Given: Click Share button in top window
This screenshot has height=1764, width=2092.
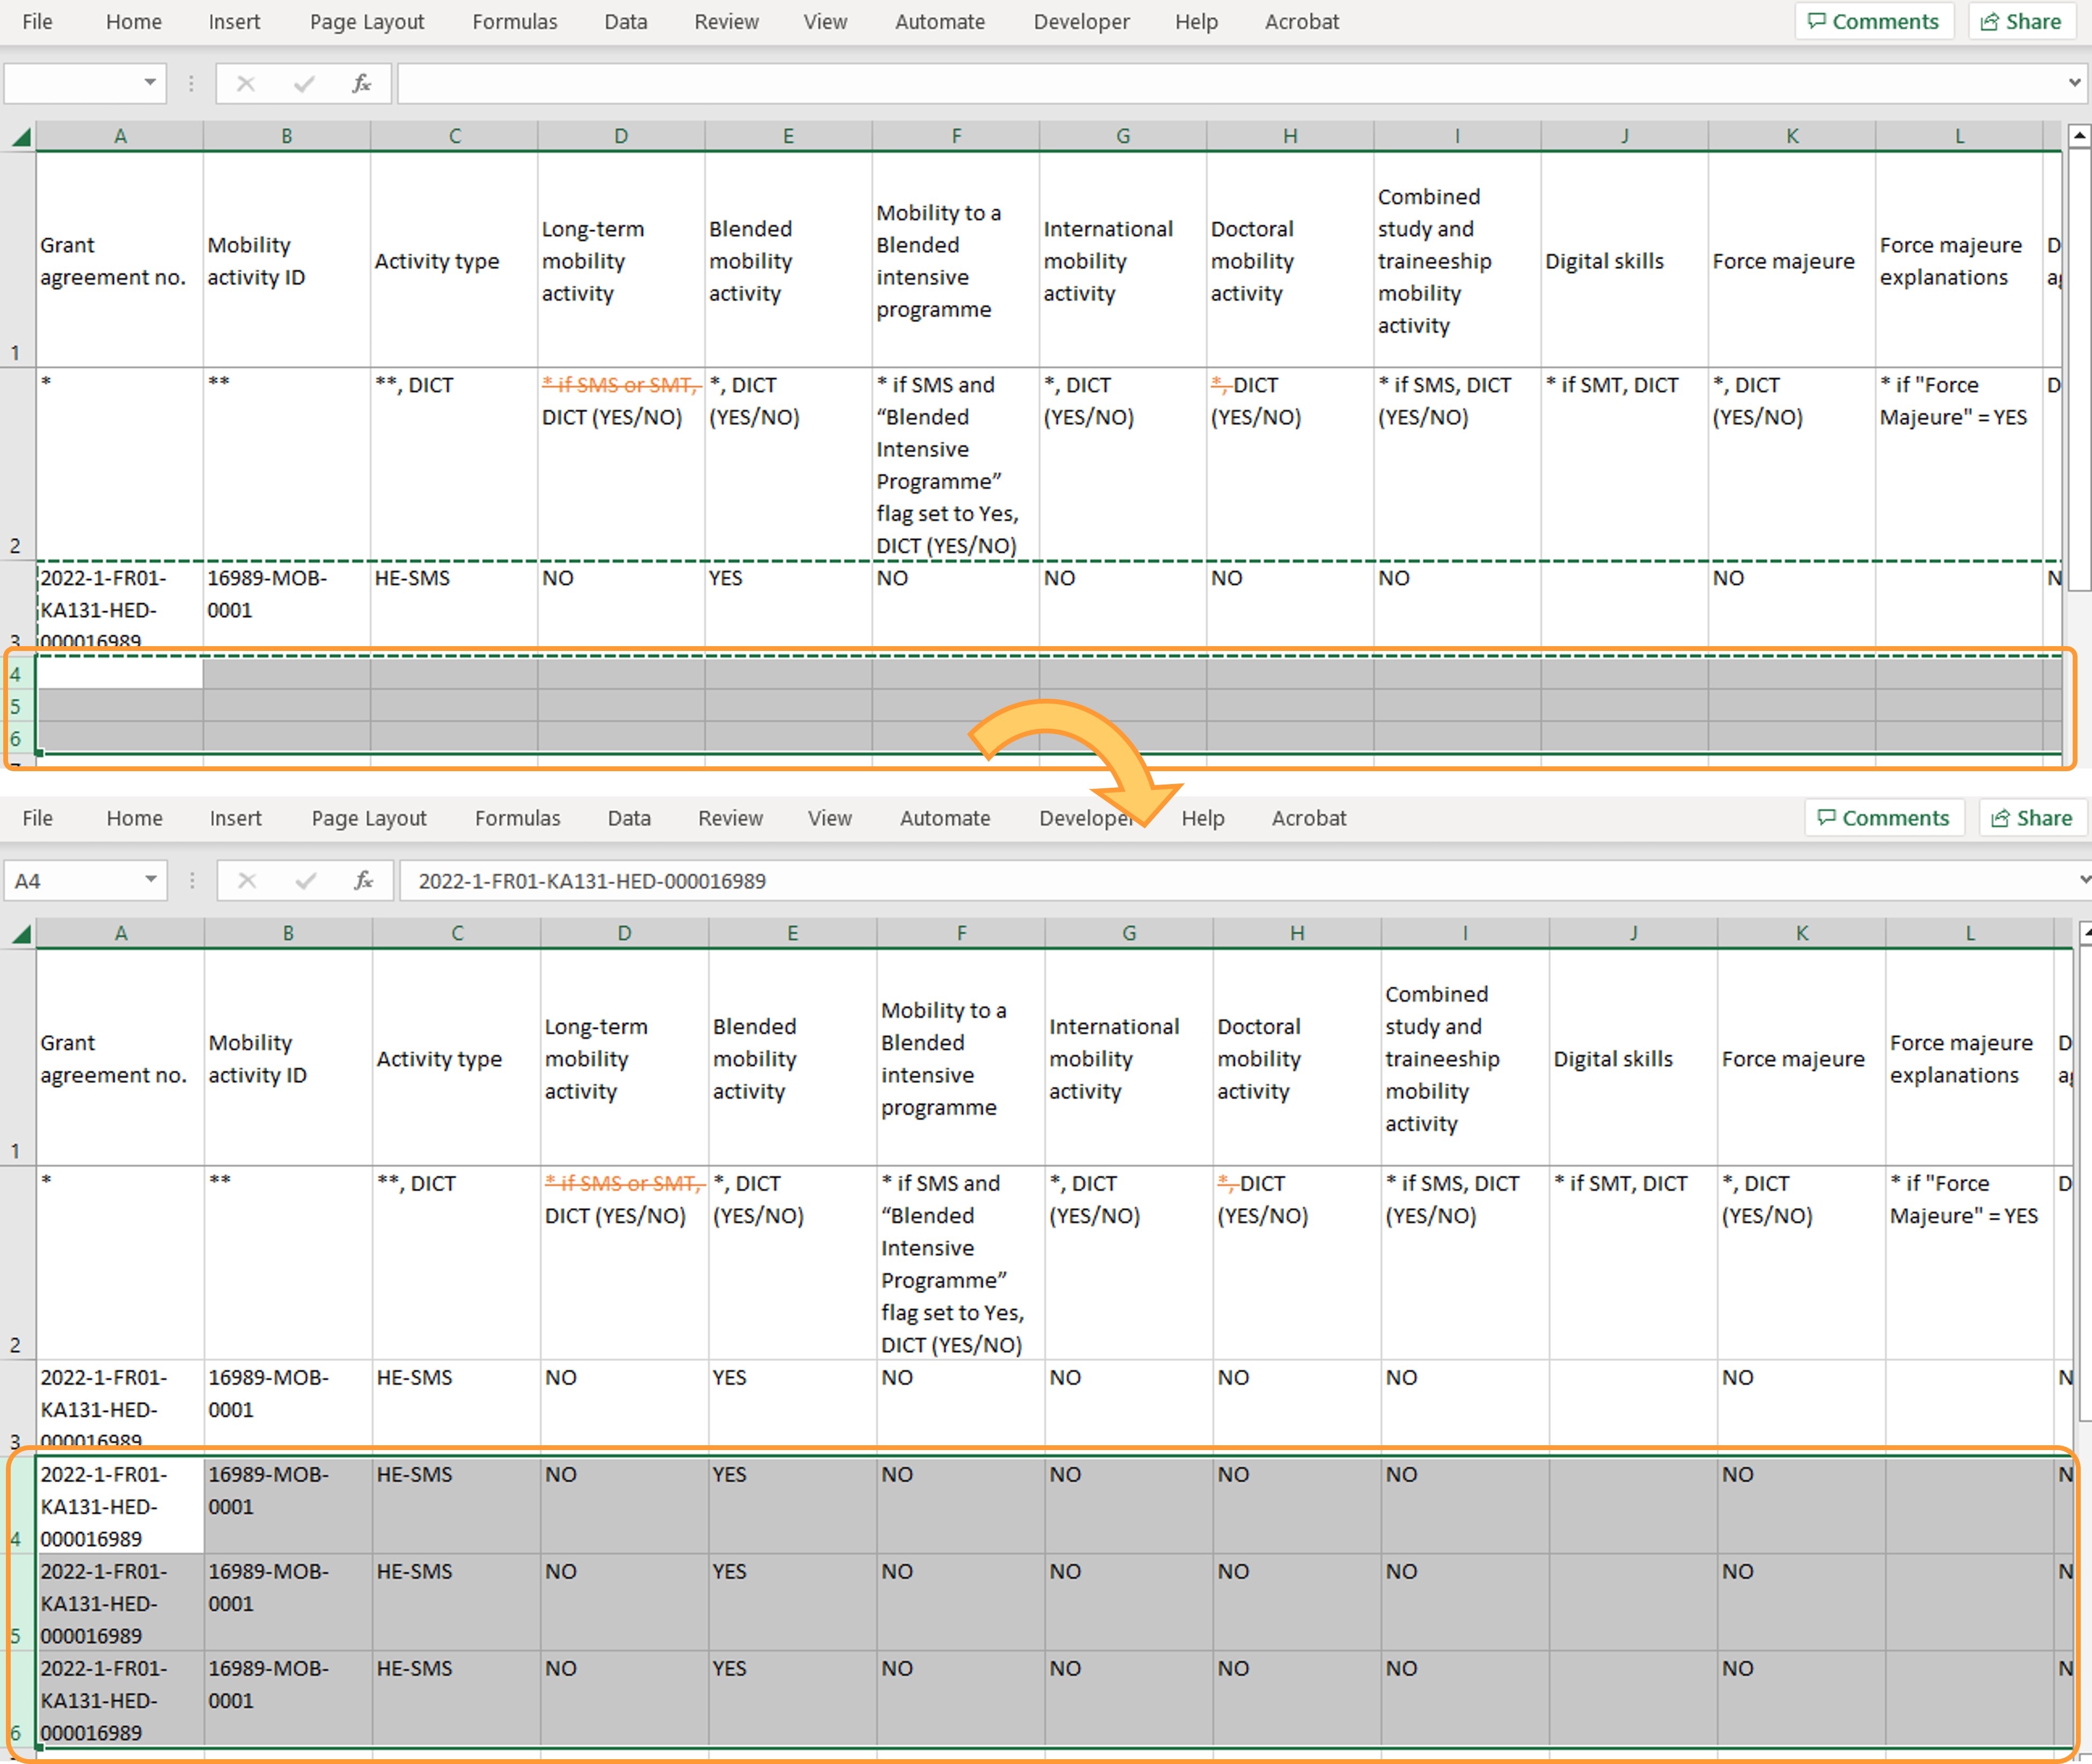Looking at the screenshot, I should (x=2021, y=21).
